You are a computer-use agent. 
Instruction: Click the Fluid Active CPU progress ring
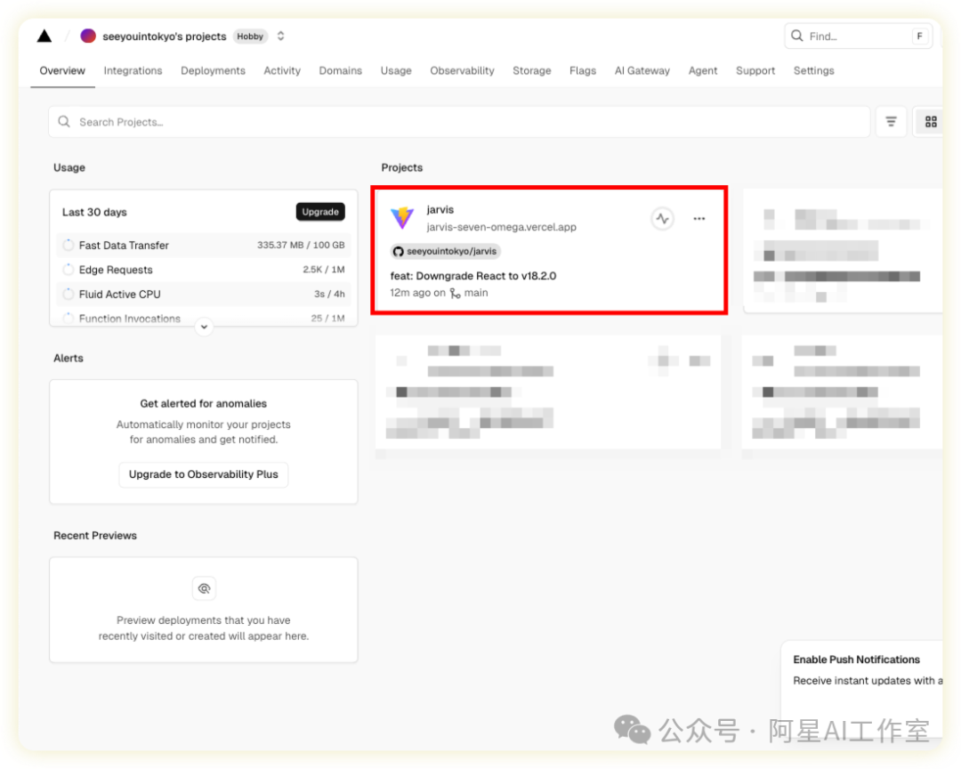(x=68, y=295)
